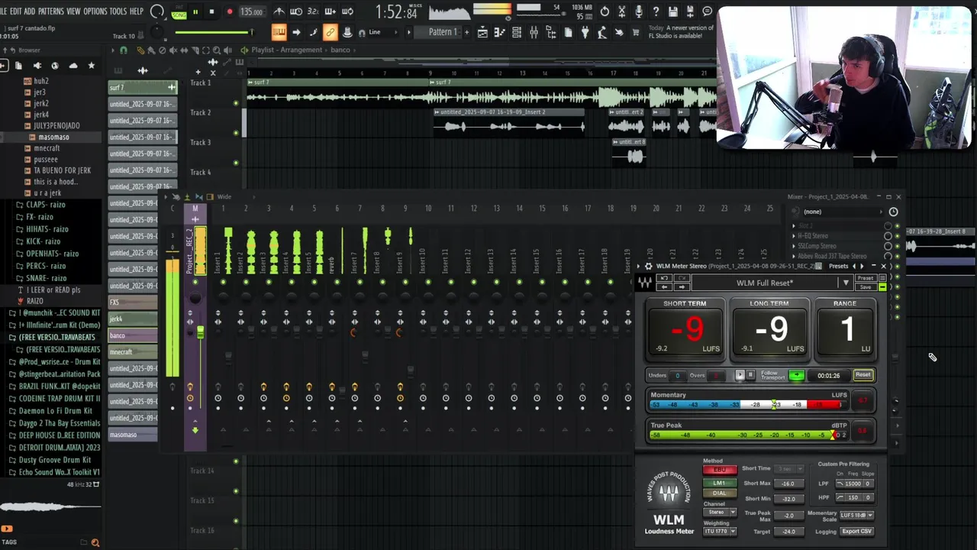Toggle the Track 1 mute green dot
This screenshot has height=550, width=977.
pos(236,103)
